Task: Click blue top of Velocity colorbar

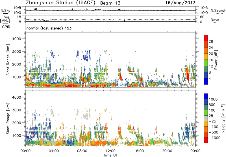Action: pos(206,96)
